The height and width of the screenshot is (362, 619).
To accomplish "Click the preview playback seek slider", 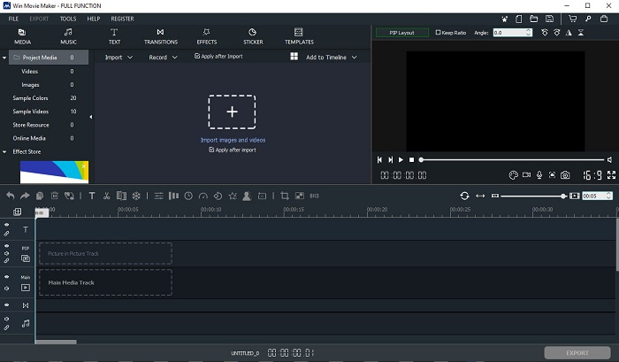I will tap(512, 159).
